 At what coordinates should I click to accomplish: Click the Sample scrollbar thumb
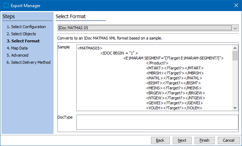click(x=235, y=56)
